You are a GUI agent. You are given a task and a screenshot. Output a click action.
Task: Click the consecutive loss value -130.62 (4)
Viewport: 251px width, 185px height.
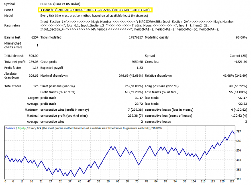(x=239, y=116)
